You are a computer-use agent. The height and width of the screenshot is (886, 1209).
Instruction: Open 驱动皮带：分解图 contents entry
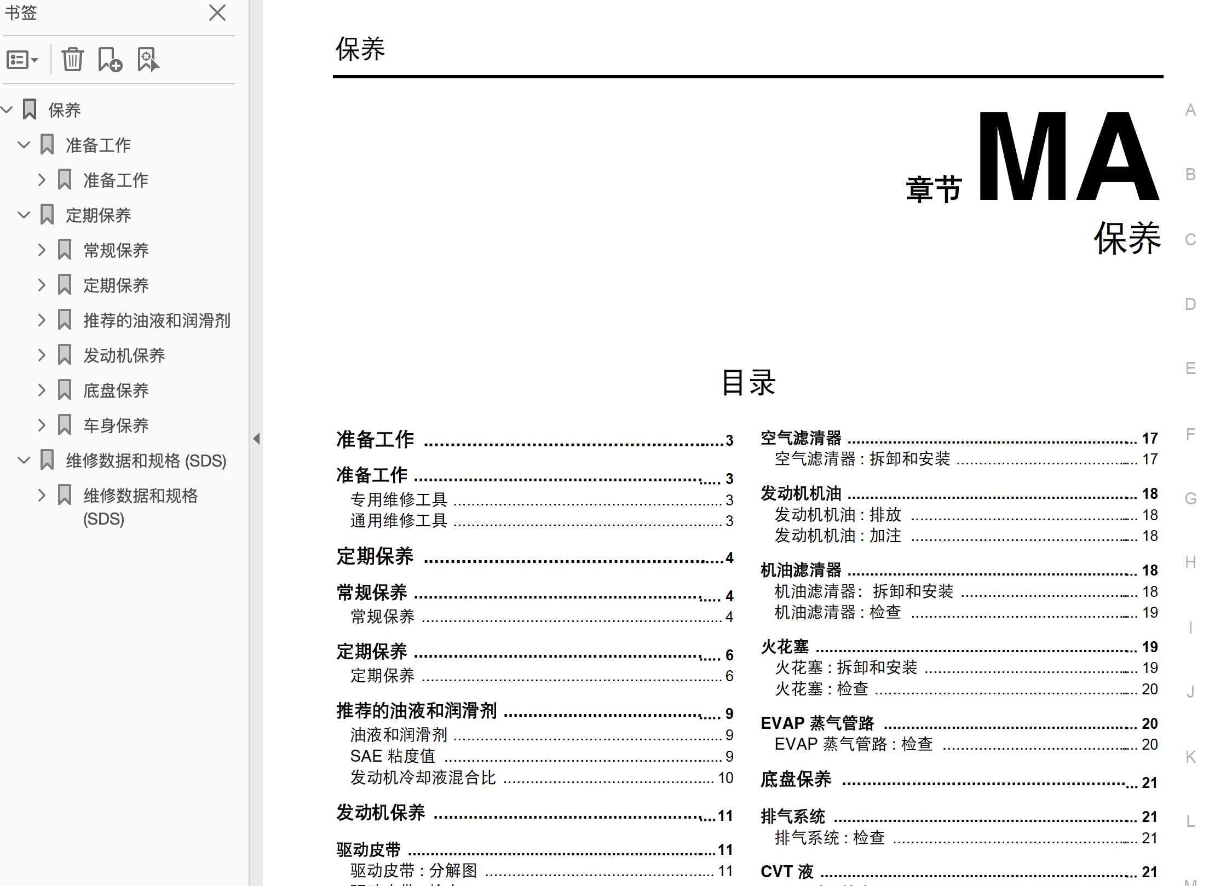tap(542, 870)
